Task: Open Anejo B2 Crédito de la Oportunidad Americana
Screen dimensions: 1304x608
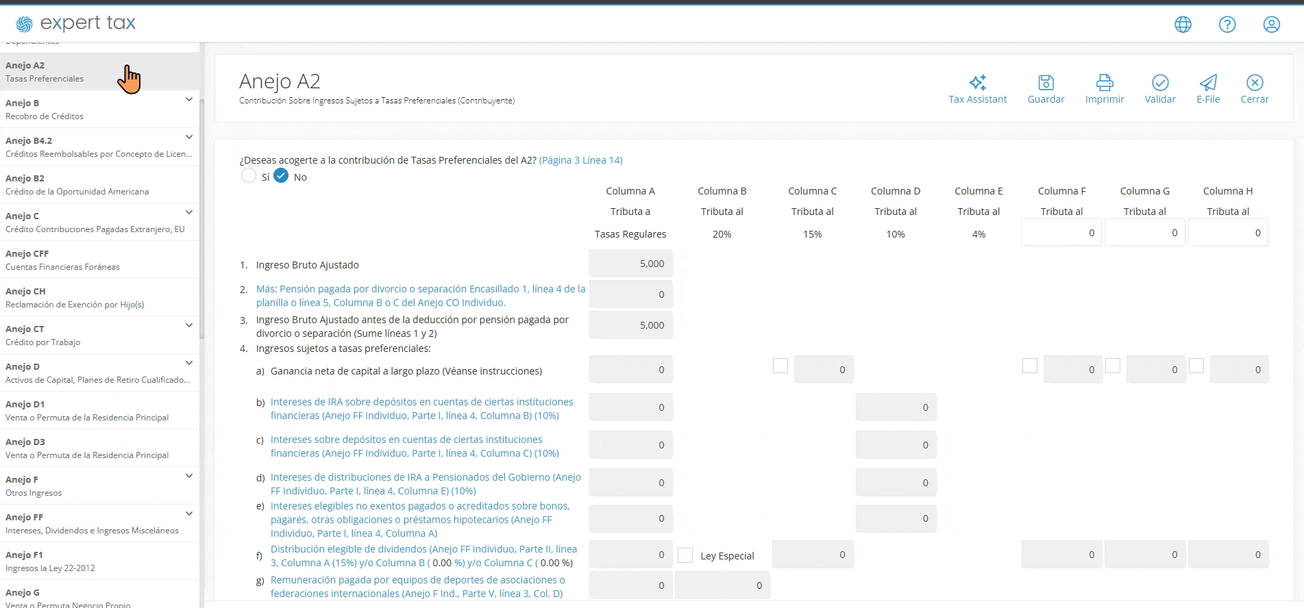Action: (99, 184)
